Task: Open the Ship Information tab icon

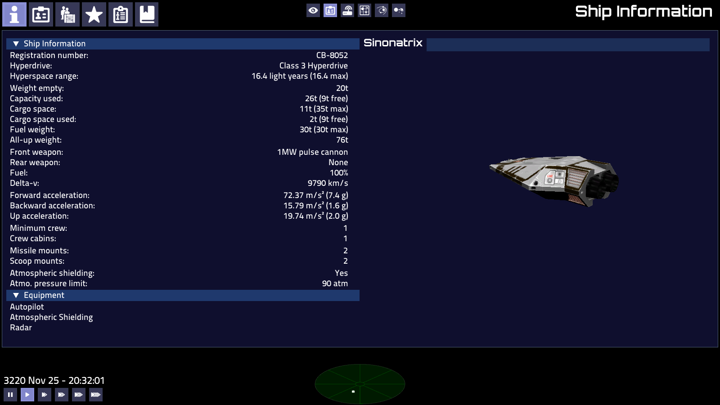Action: tap(14, 14)
